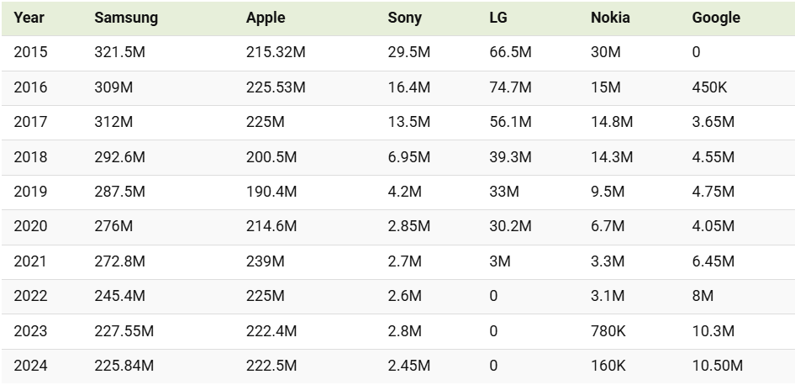
Task: Select Apple's 225.53M cell in 2016
Action: point(276,87)
